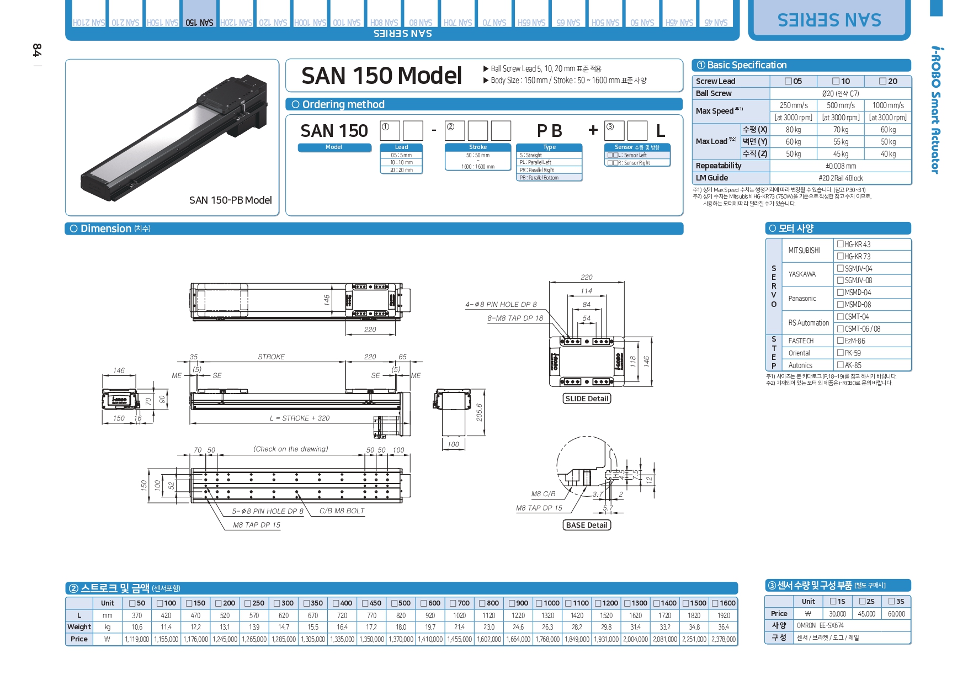Check the Screw Lead 20 checkbox
Screen dimensions: 968x685
tap(883, 81)
